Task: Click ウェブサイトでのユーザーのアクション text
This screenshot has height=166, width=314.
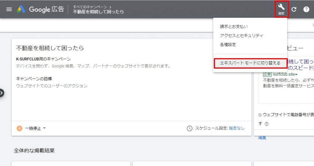Action: click(52, 86)
